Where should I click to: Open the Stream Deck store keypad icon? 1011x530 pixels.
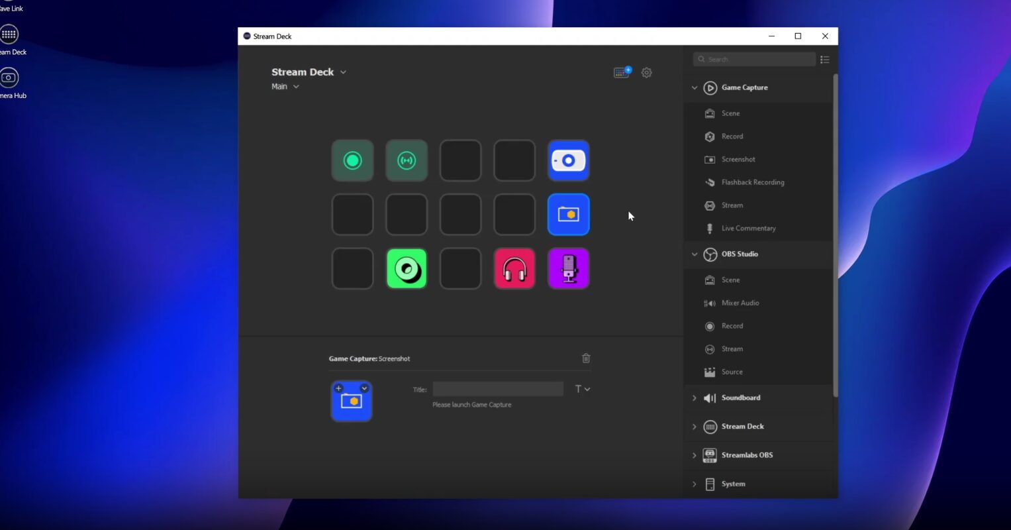pyautogui.click(x=622, y=72)
